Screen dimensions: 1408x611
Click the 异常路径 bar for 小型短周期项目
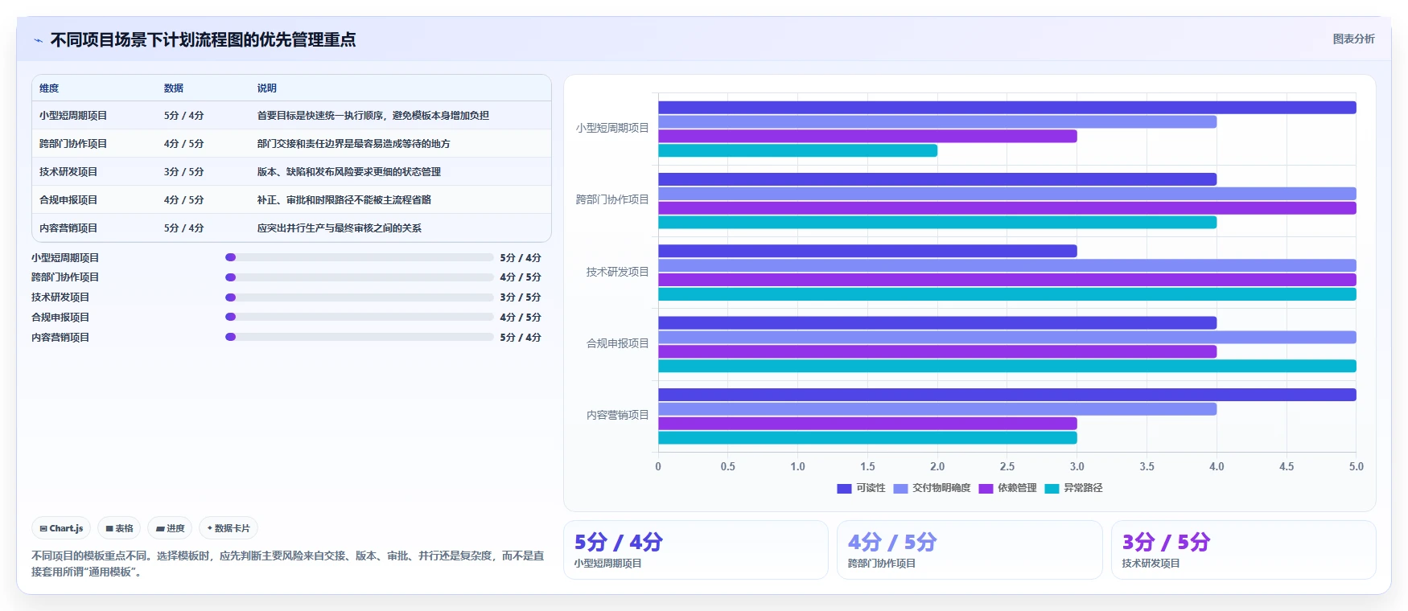(797, 150)
